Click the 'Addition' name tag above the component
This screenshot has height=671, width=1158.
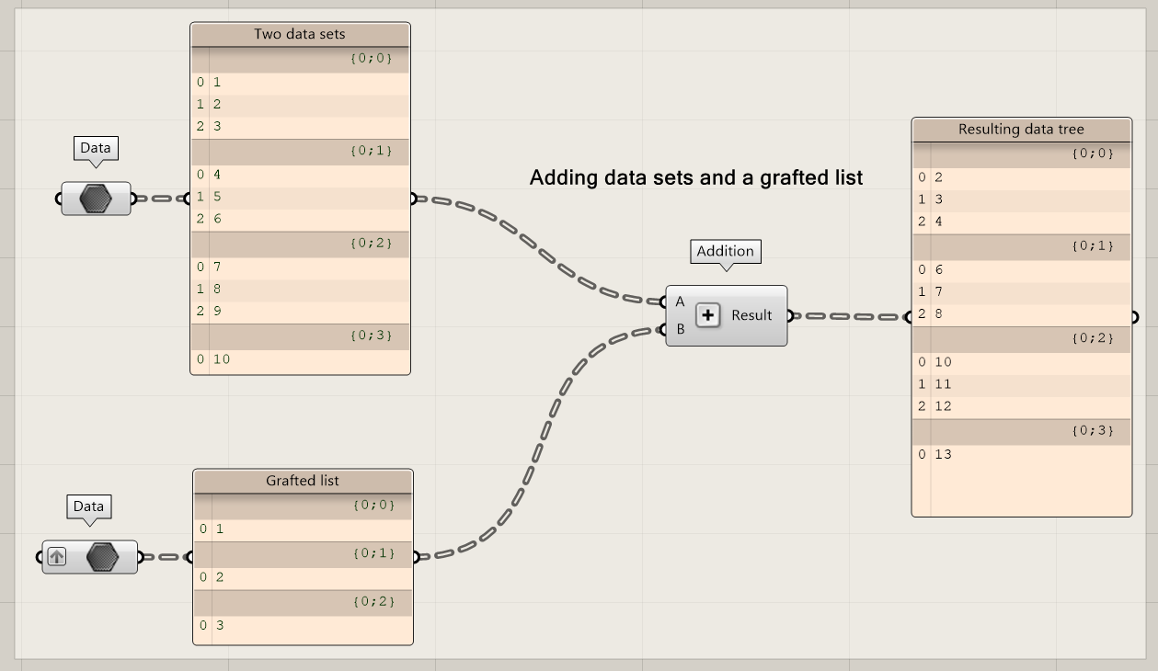tap(725, 251)
